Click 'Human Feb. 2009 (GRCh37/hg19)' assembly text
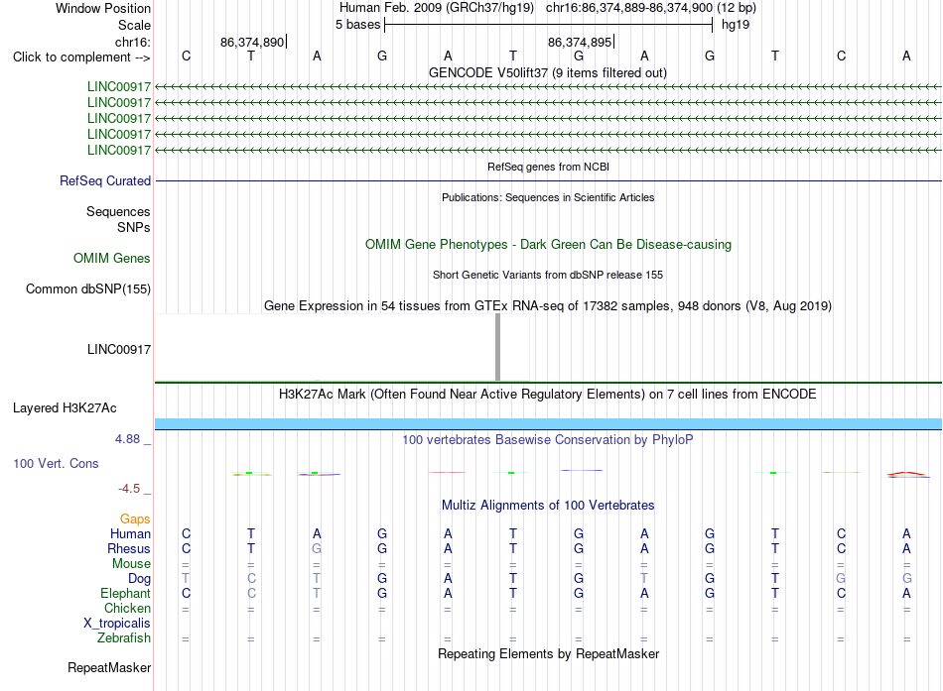The height and width of the screenshot is (691, 943). click(x=437, y=8)
